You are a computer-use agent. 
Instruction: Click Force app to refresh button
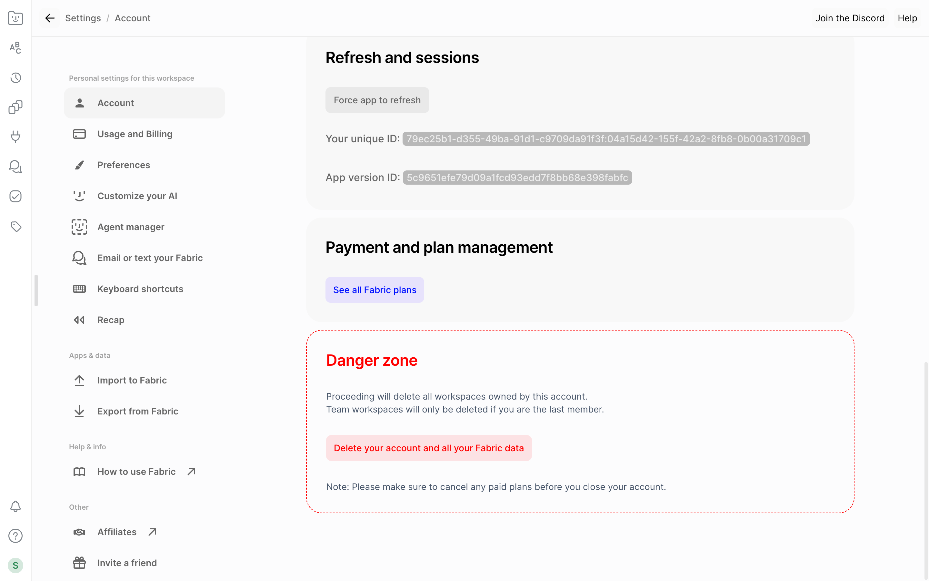(377, 100)
